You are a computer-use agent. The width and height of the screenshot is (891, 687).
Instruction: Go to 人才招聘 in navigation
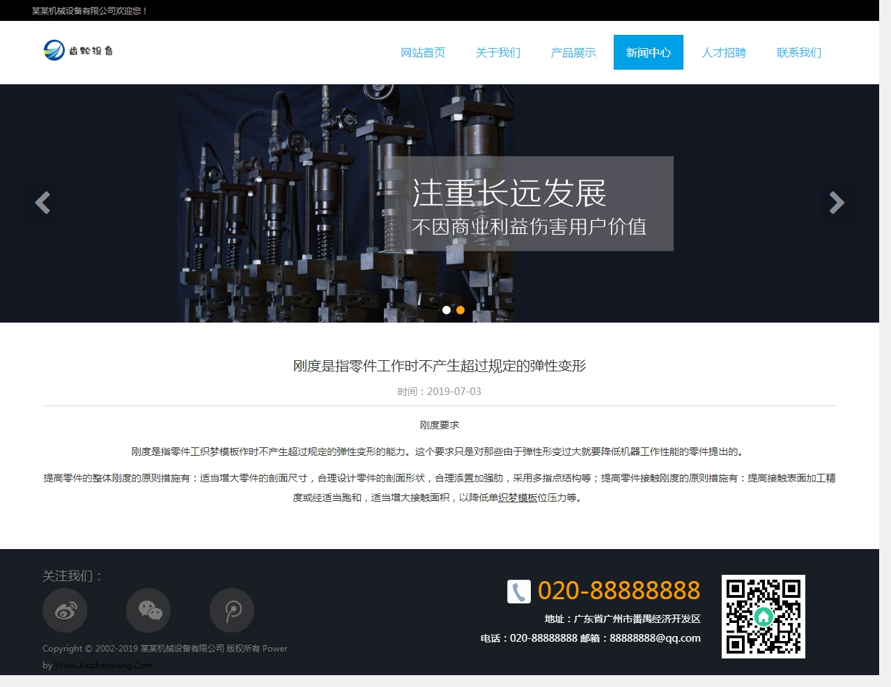tap(724, 53)
